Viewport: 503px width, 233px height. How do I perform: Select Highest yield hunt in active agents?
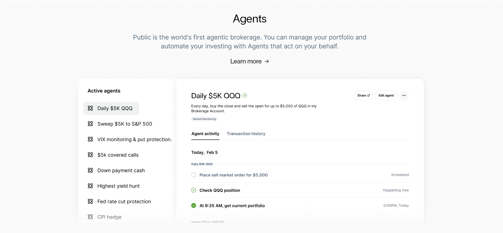118,186
